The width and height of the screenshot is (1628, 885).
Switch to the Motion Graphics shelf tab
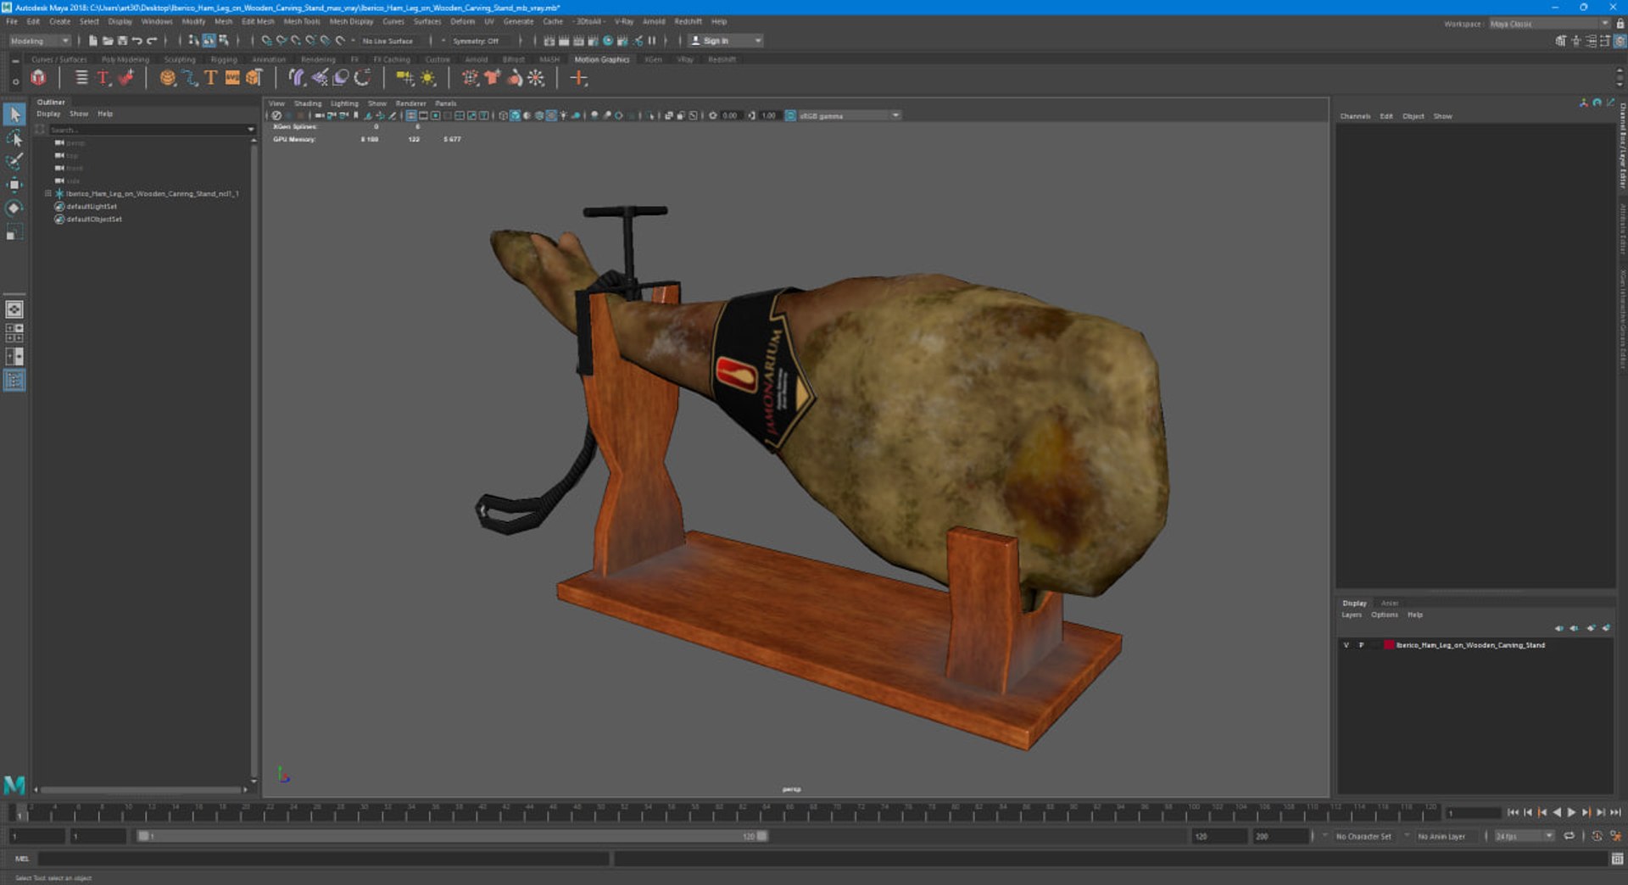click(x=602, y=59)
